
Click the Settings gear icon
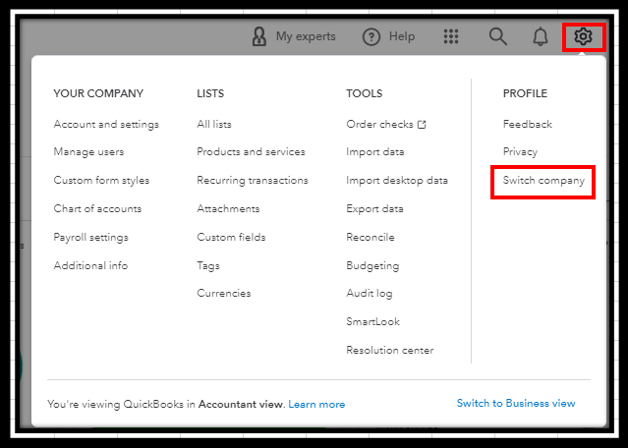click(583, 37)
